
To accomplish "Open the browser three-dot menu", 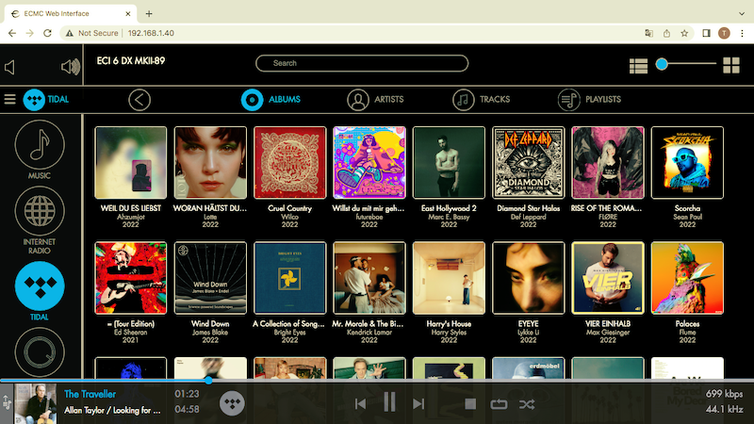I will [742, 33].
